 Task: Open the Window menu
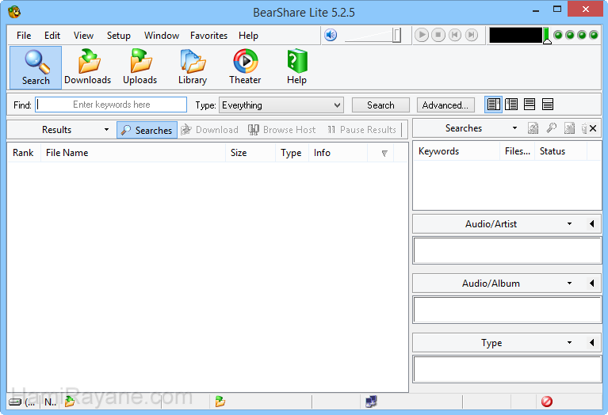coord(161,36)
